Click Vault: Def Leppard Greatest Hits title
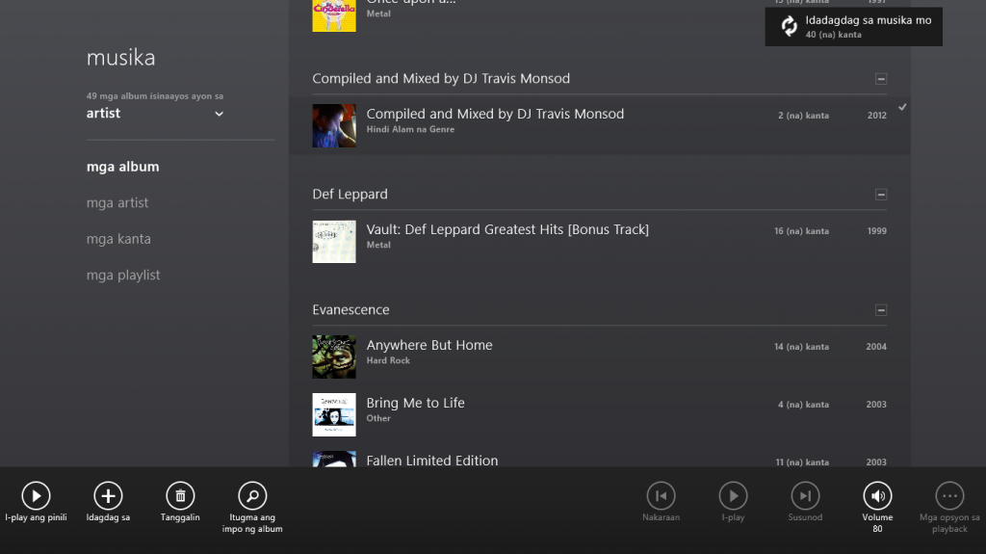The height and width of the screenshot is (554, 986). (x=507, y=229)
